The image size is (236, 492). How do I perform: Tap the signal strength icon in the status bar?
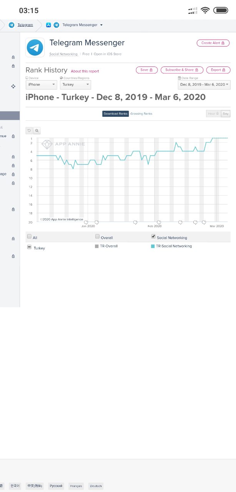[193, 11]
